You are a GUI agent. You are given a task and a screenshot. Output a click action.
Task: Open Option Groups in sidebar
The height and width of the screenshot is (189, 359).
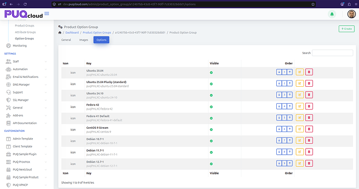pyautogui.click(x=24, y=38)
